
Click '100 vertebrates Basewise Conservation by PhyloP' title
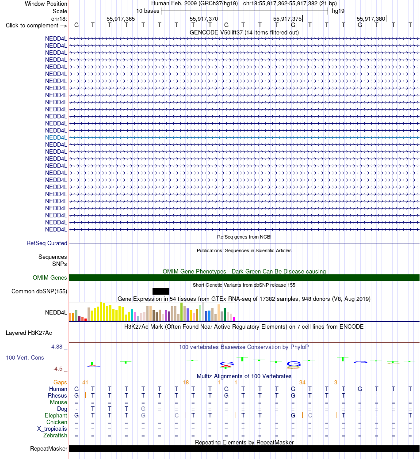coord(244,347)
